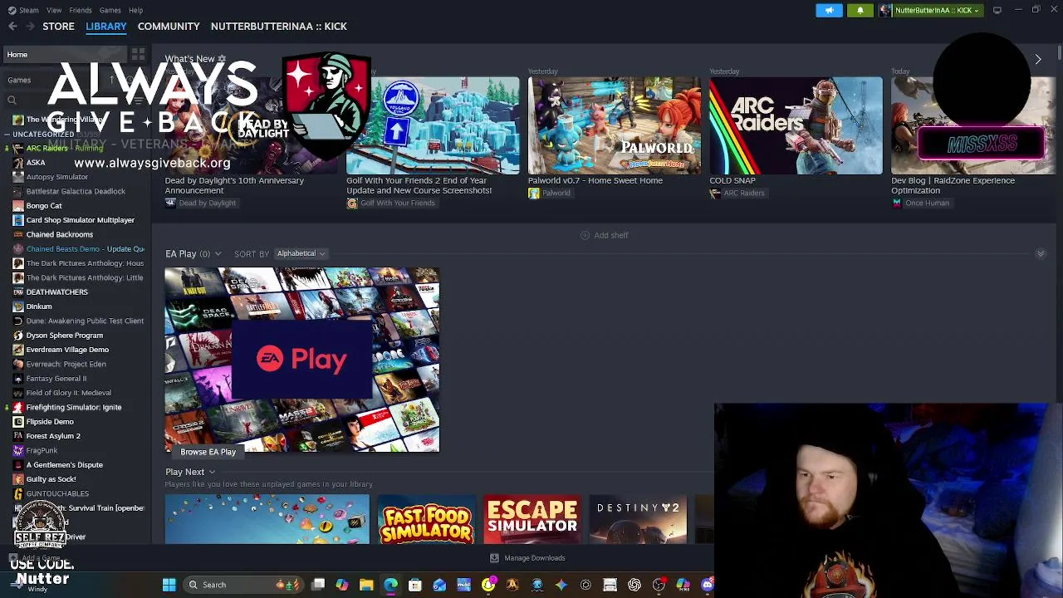This screenshot has height=598, width=1063.
Task: Click the EA Play banner thumbnail
Action: point(302,360)
